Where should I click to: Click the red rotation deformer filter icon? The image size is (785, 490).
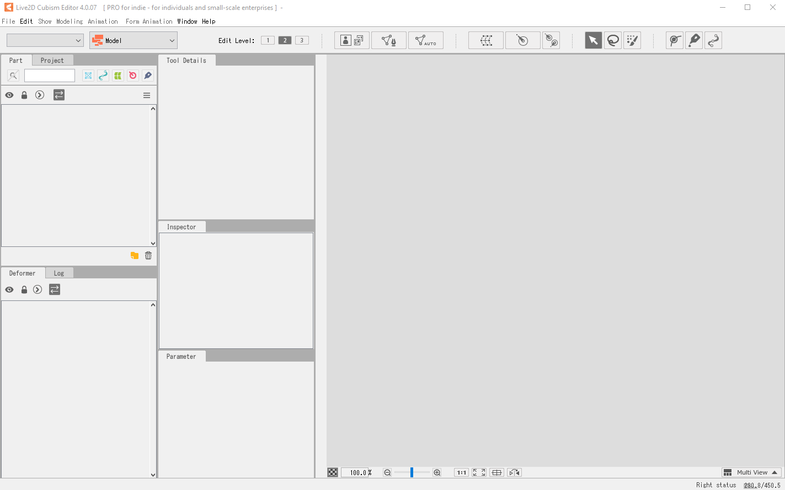point(133,76)
